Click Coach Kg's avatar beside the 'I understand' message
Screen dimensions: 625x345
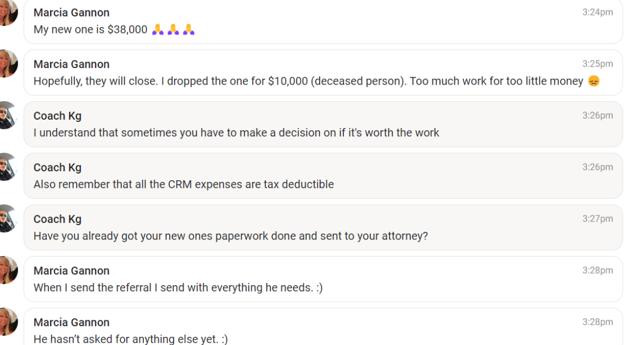[x=8, y=115]
